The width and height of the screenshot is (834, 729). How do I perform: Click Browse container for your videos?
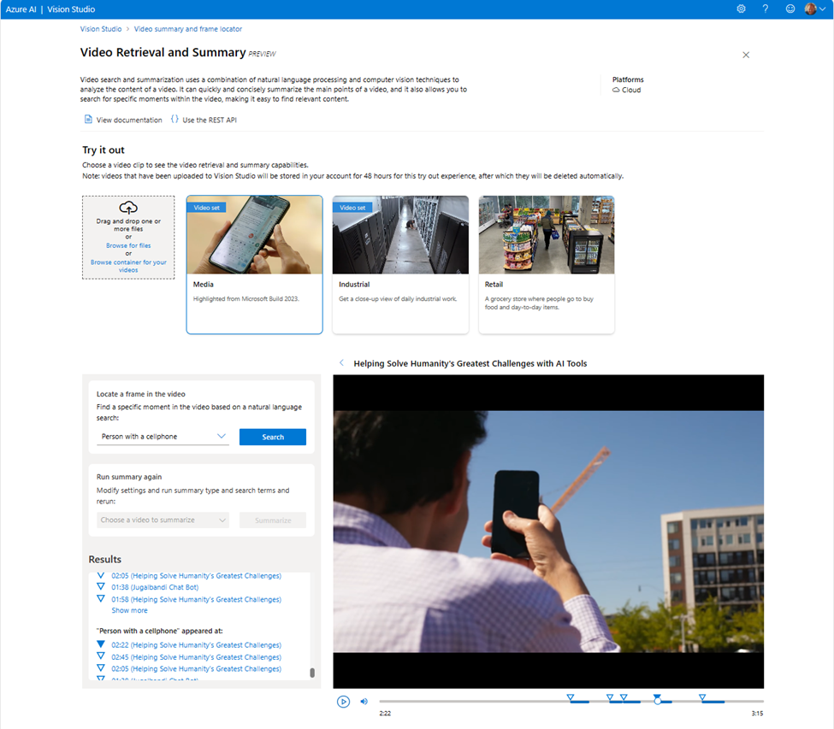pyautogui.click(x=128, y=266)
